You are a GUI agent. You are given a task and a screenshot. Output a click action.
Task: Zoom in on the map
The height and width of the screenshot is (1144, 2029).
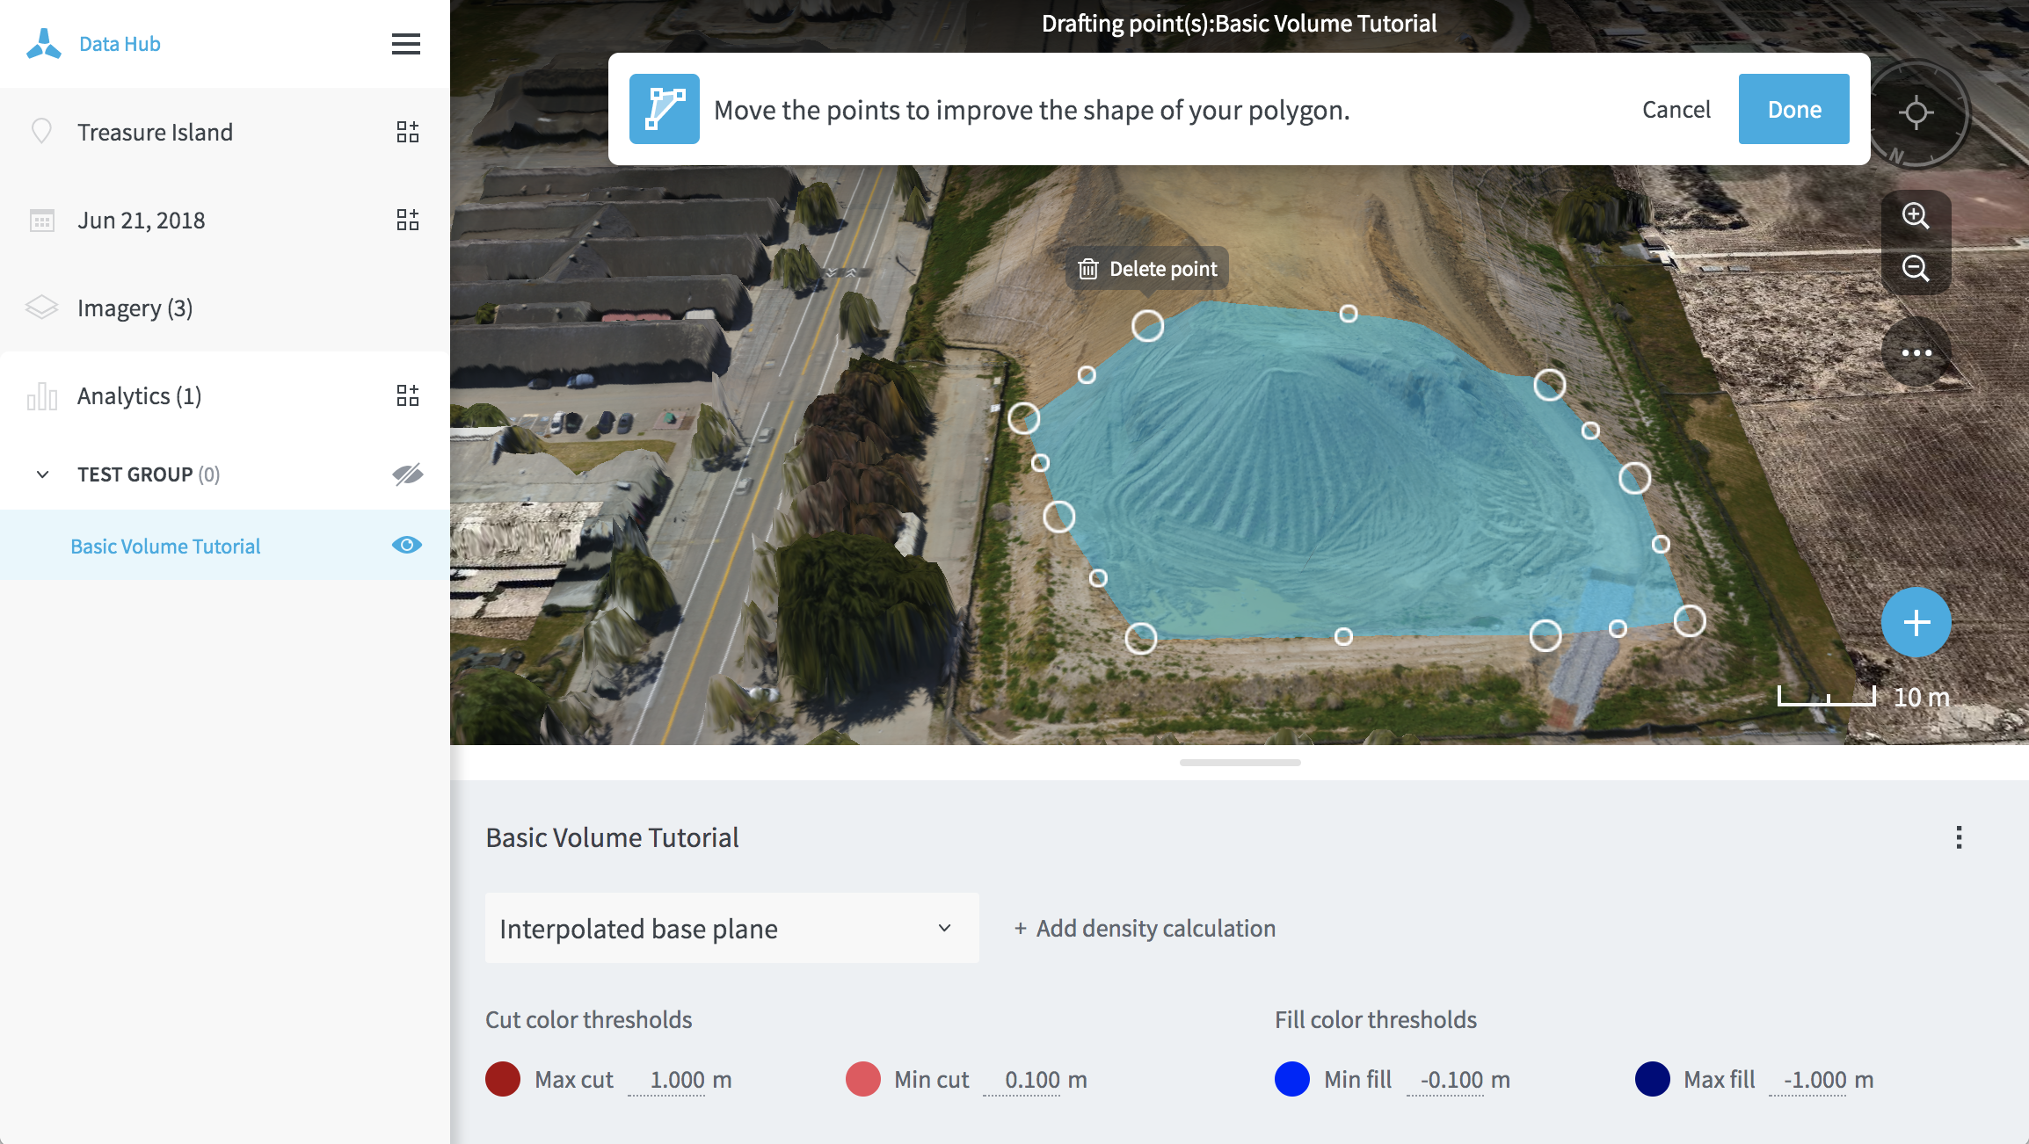coord(1916,216)
